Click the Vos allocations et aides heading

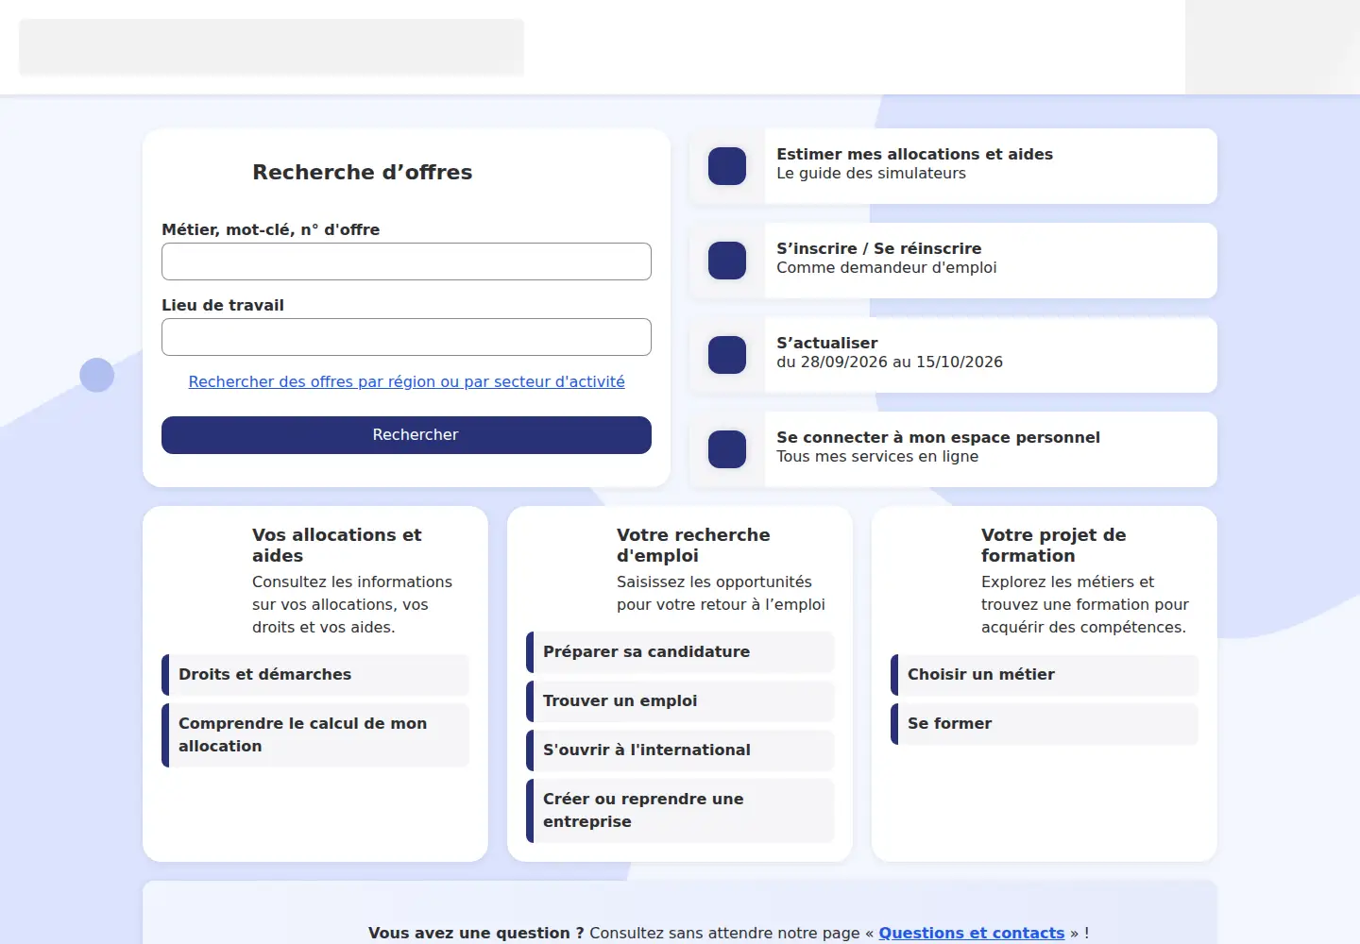tap(337, 546)
